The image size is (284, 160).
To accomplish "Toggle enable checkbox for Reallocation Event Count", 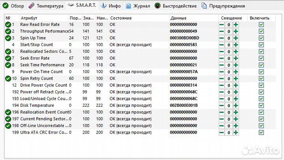I will coord(261,112).
